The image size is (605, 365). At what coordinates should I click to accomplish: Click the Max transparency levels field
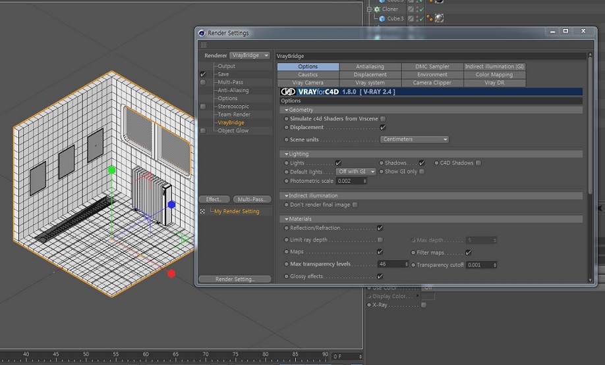pyautogui.click(x=393, y=264)
